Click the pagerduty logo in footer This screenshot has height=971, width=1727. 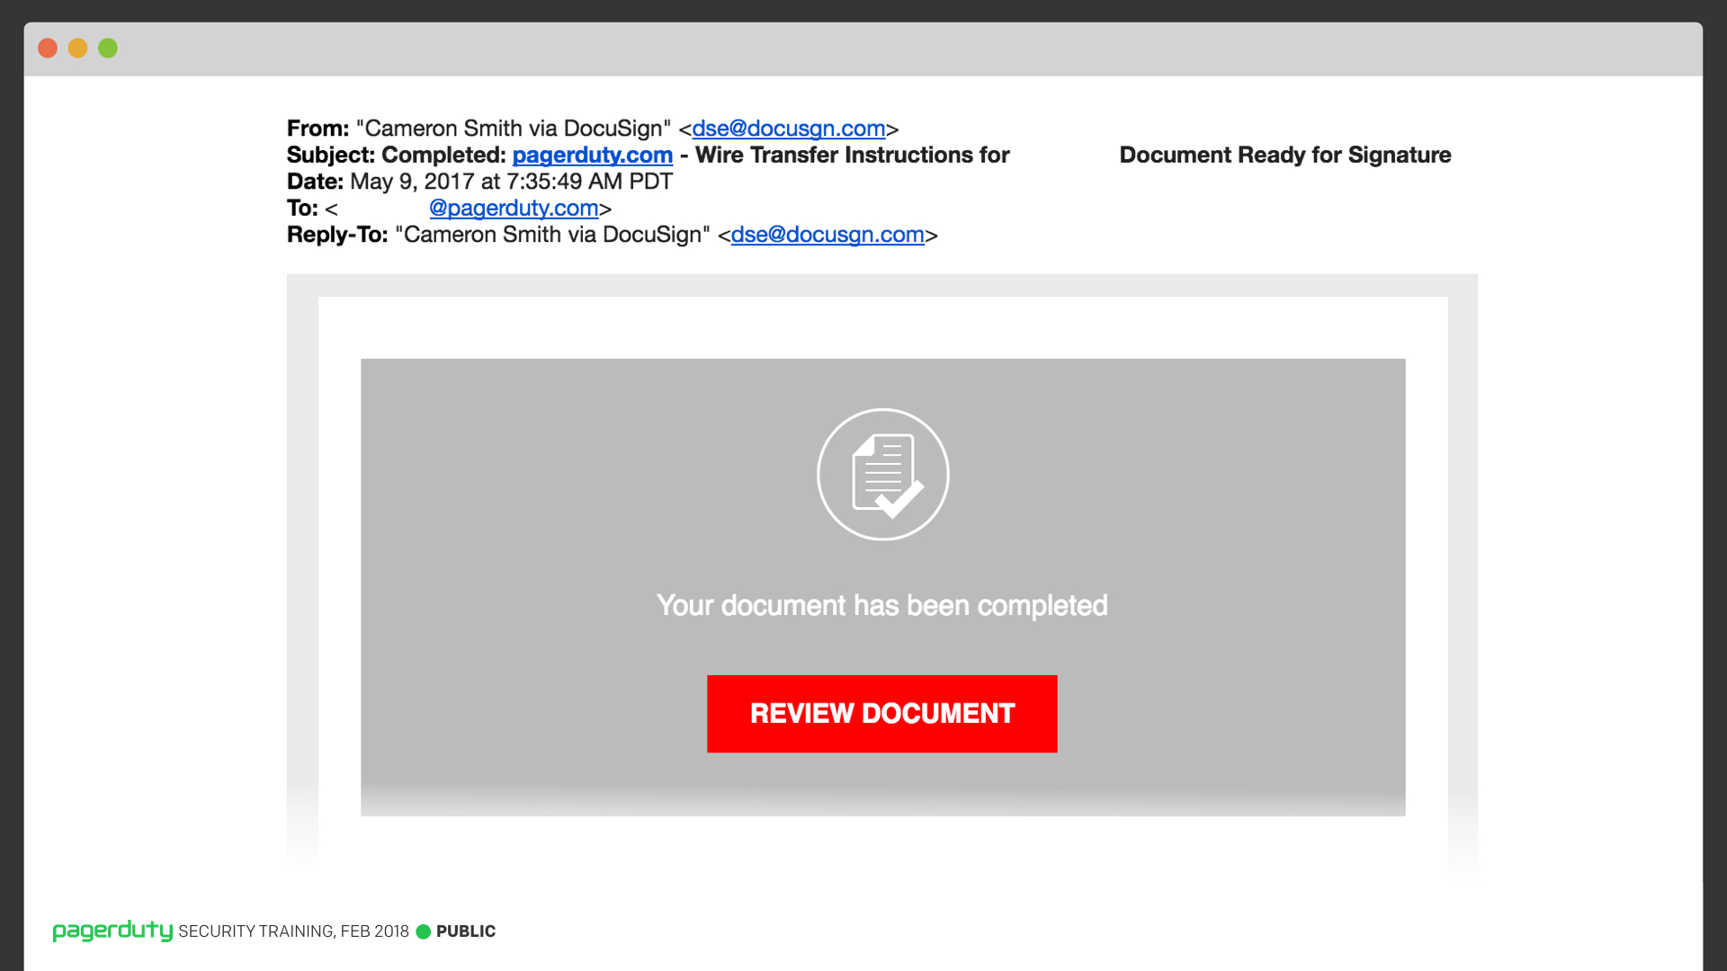pos(112,931)
